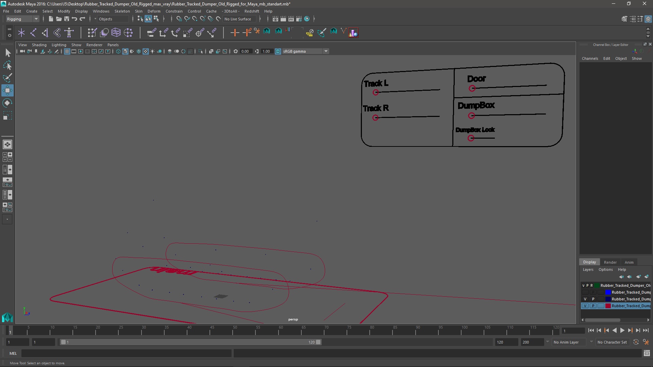The height and width of the screenshot is (367, 653).
Task: Go to start of playback range
Action: pos(591,330)
